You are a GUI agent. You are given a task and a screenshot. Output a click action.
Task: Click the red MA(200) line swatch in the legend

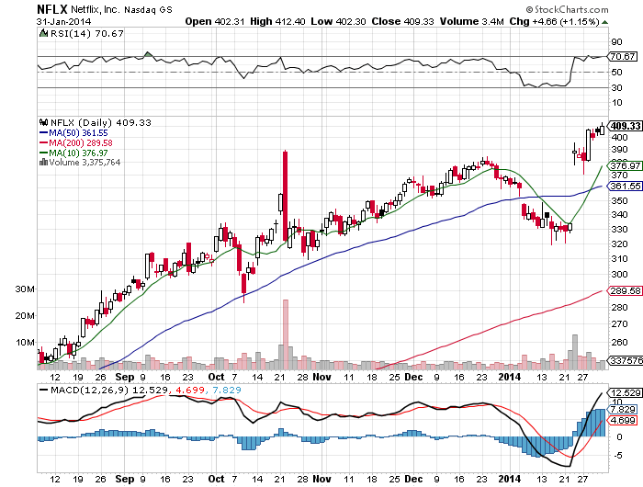[43, 142]
